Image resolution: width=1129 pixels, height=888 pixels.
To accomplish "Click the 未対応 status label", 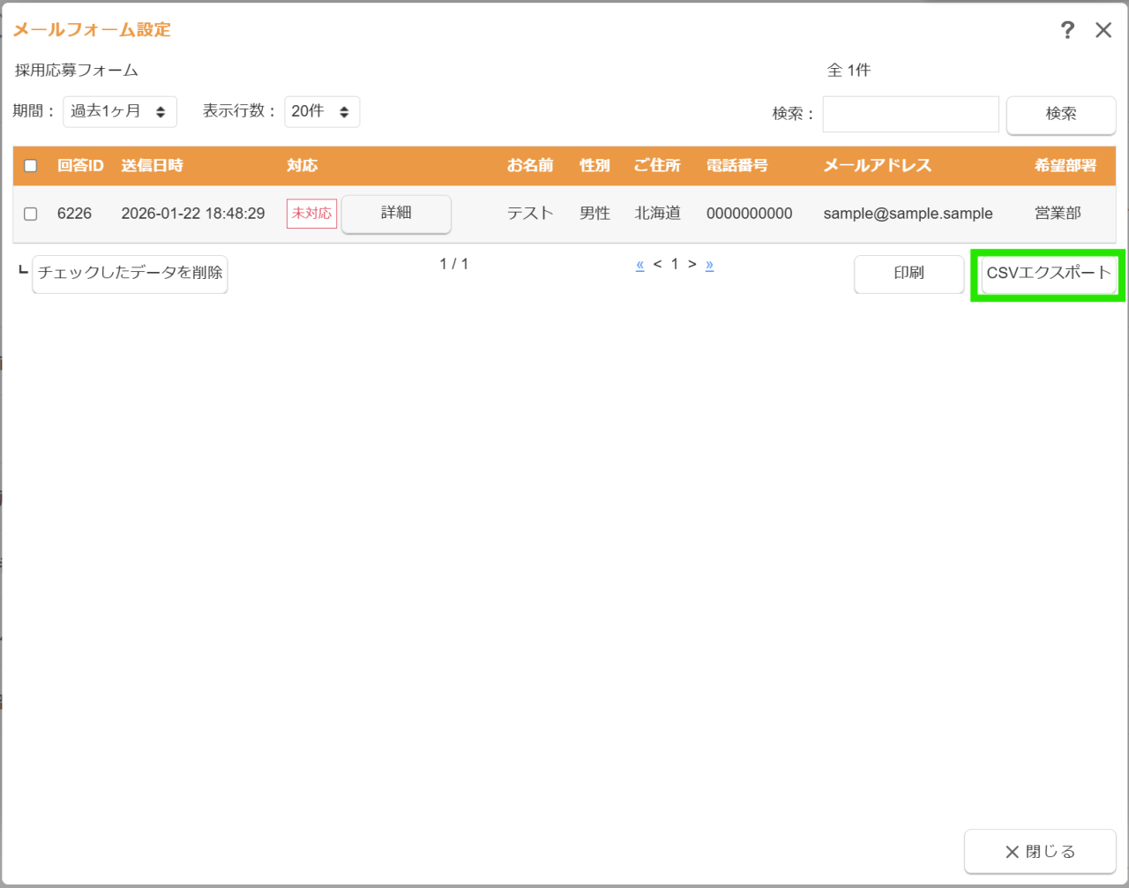I will tap(310, 213).
